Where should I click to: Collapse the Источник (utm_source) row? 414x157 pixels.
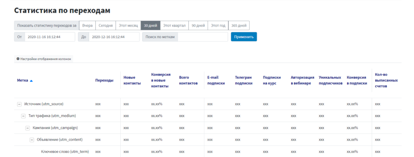(20, 104)
